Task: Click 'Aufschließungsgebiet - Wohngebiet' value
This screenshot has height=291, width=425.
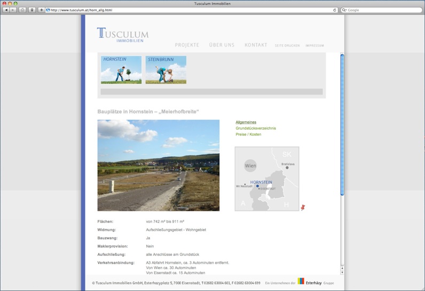Action: tap(176, 230)
